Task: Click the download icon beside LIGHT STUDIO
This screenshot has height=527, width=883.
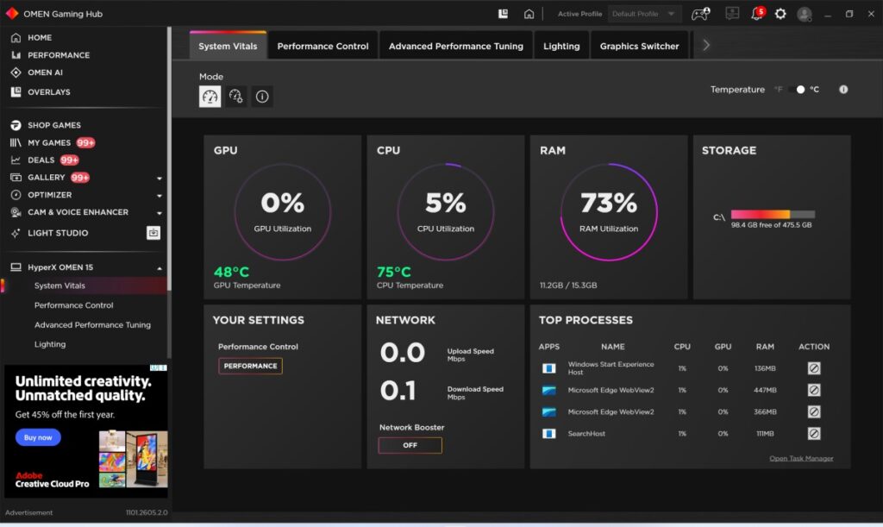Action: (153, 233)
